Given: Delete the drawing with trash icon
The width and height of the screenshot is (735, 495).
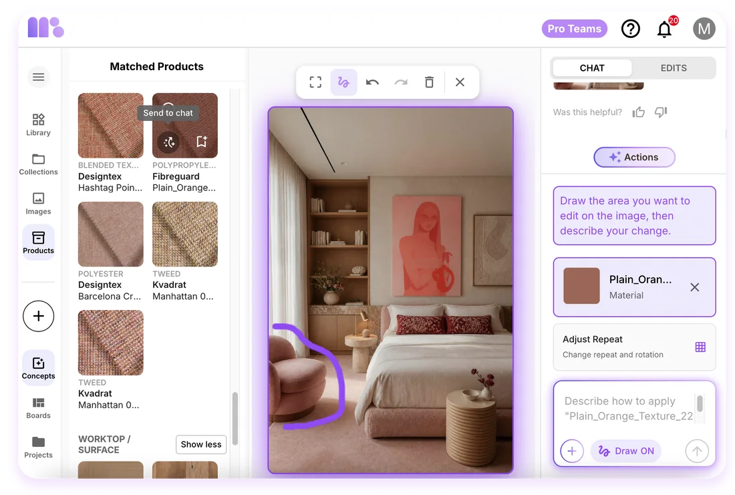Looking at the screenshot, I should 429,83.
